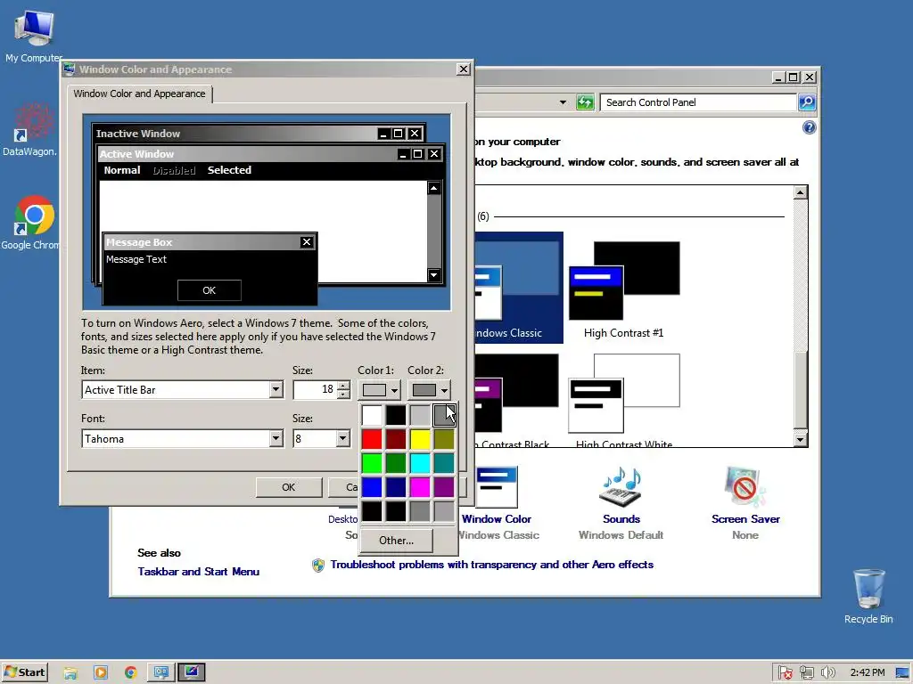Pick the white color swatch

pos(372,415)
